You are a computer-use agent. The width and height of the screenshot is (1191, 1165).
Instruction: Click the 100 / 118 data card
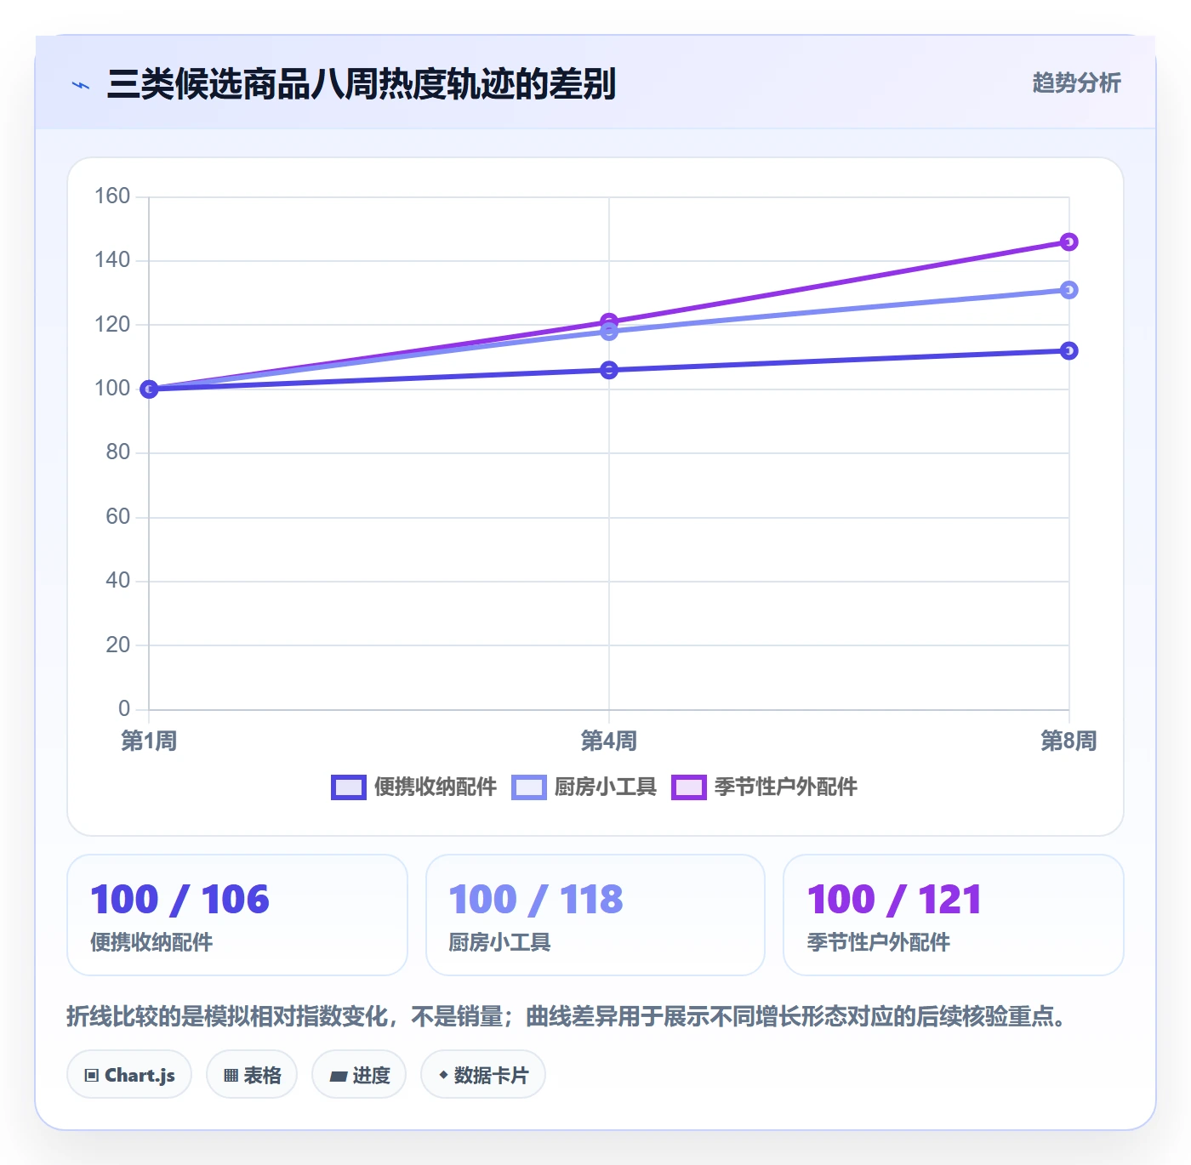click(x=595, y=915)
